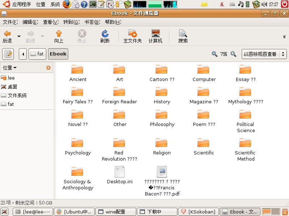
Task: Expand the sidebar Places (位置) dropdown
Action: (10, 68)
